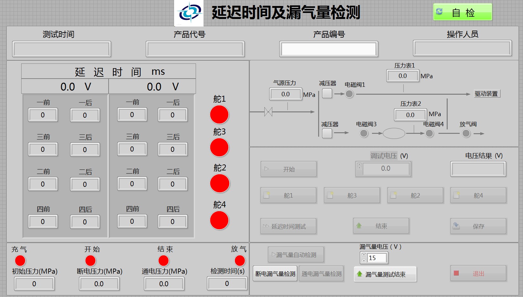Click the manual valve symbol on inlet line
The height and width of the screenshot is (297, 523).
click(x=268, y=112)
